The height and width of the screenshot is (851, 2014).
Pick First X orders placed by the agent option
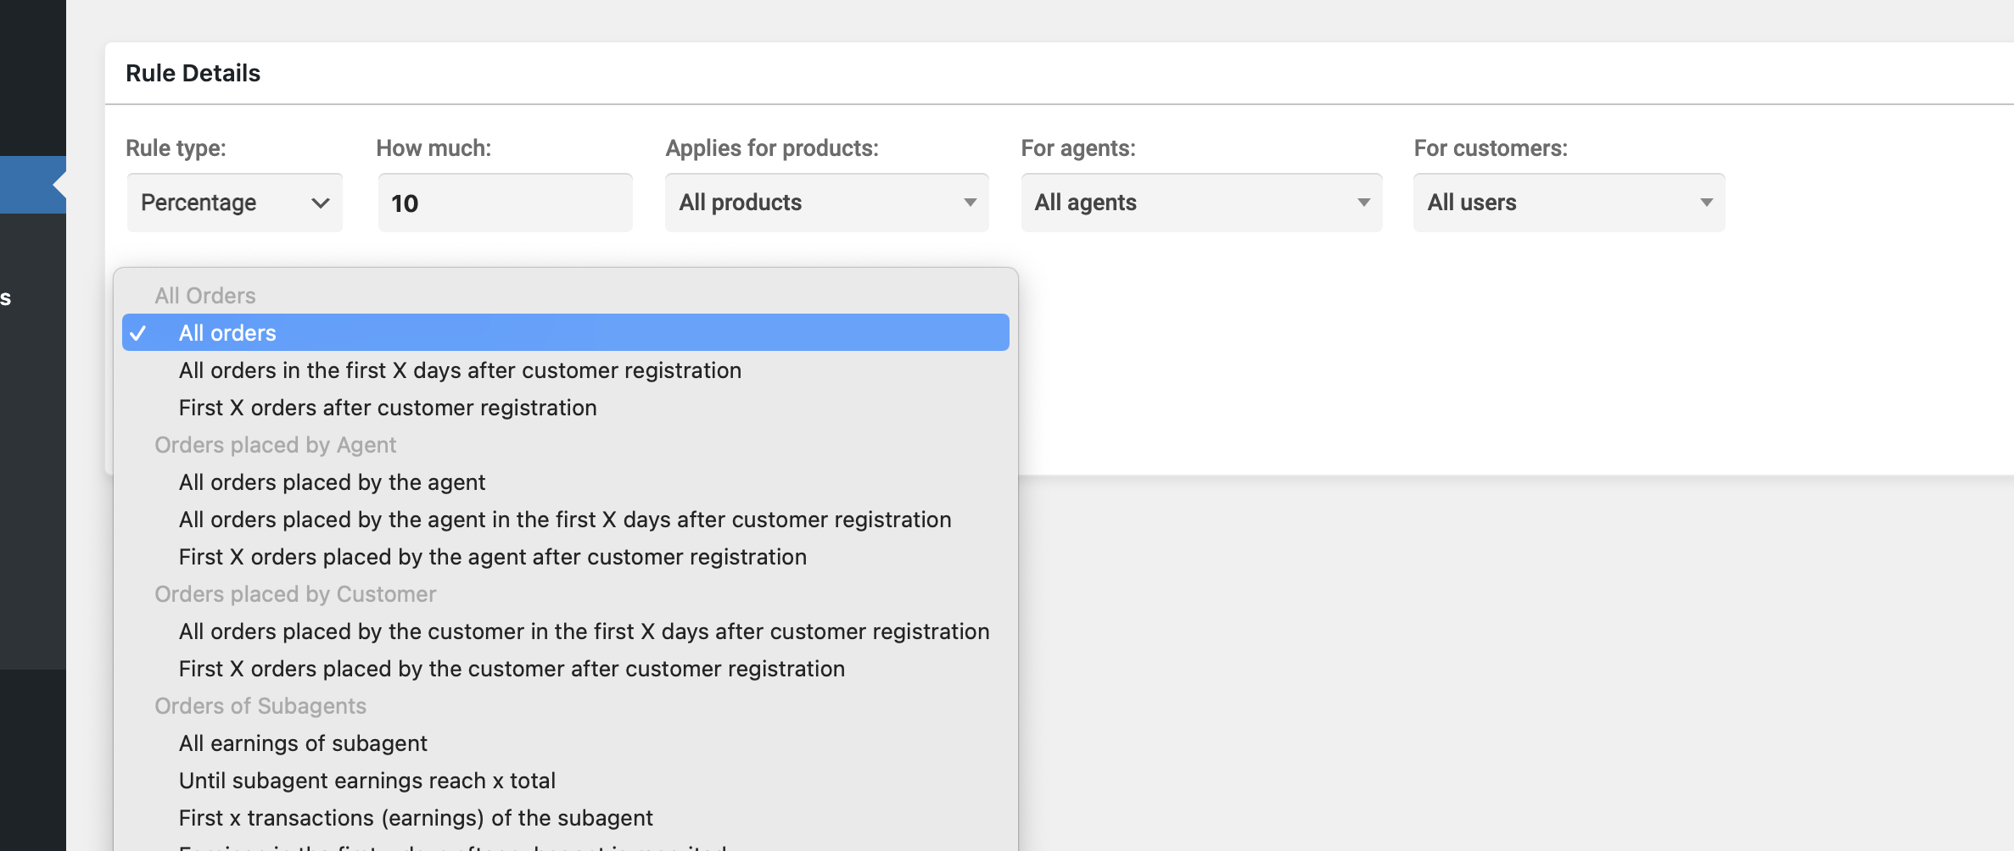point(566,557)
